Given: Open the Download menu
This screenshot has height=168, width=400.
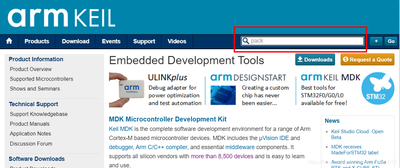Looking at the screenshot, I should click(76, 41).
